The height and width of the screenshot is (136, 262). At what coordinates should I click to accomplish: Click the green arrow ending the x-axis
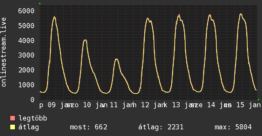259,100
